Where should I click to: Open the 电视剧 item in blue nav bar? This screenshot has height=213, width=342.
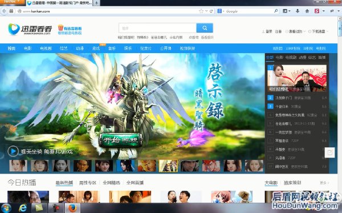46,49
